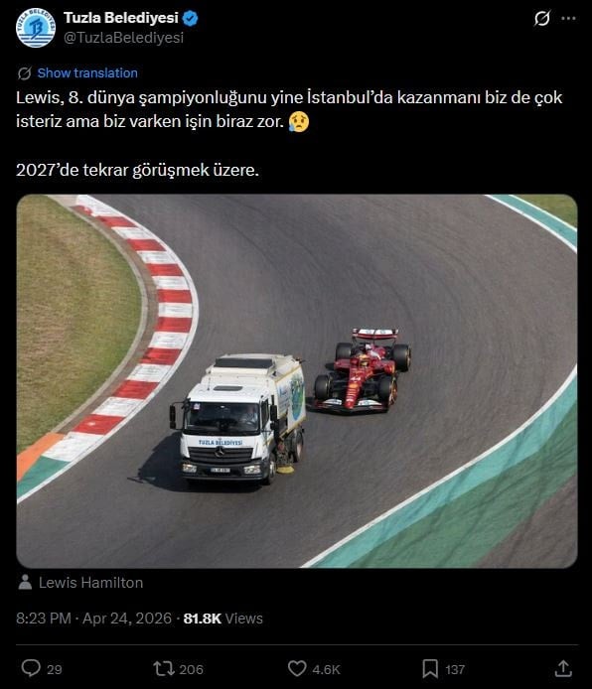Share the tweet via upload icon

point(563,668)
